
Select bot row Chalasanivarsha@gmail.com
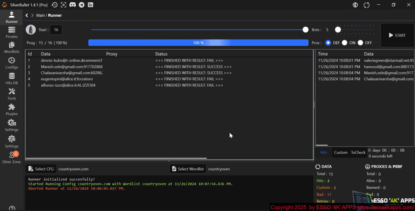point(169,73)
